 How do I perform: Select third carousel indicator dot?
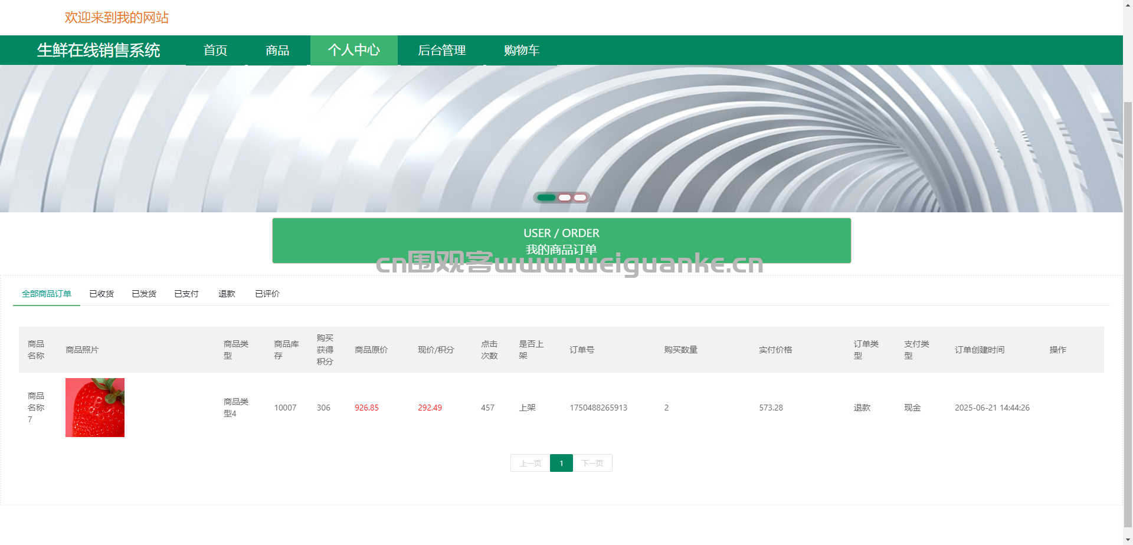(x=580, y=198)
